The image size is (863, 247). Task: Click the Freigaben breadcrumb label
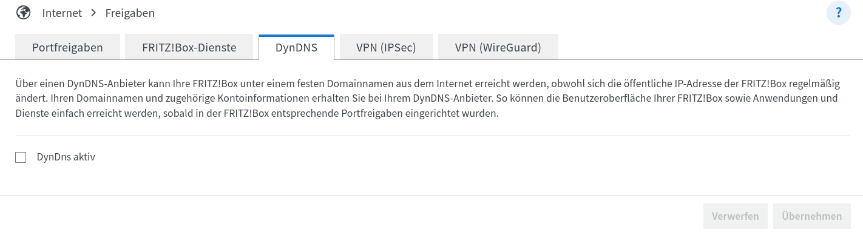point(130,13)
